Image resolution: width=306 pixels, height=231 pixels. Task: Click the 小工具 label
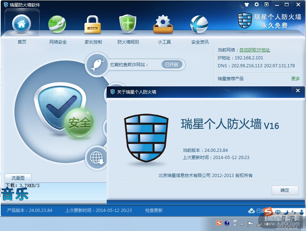(164, 42)
